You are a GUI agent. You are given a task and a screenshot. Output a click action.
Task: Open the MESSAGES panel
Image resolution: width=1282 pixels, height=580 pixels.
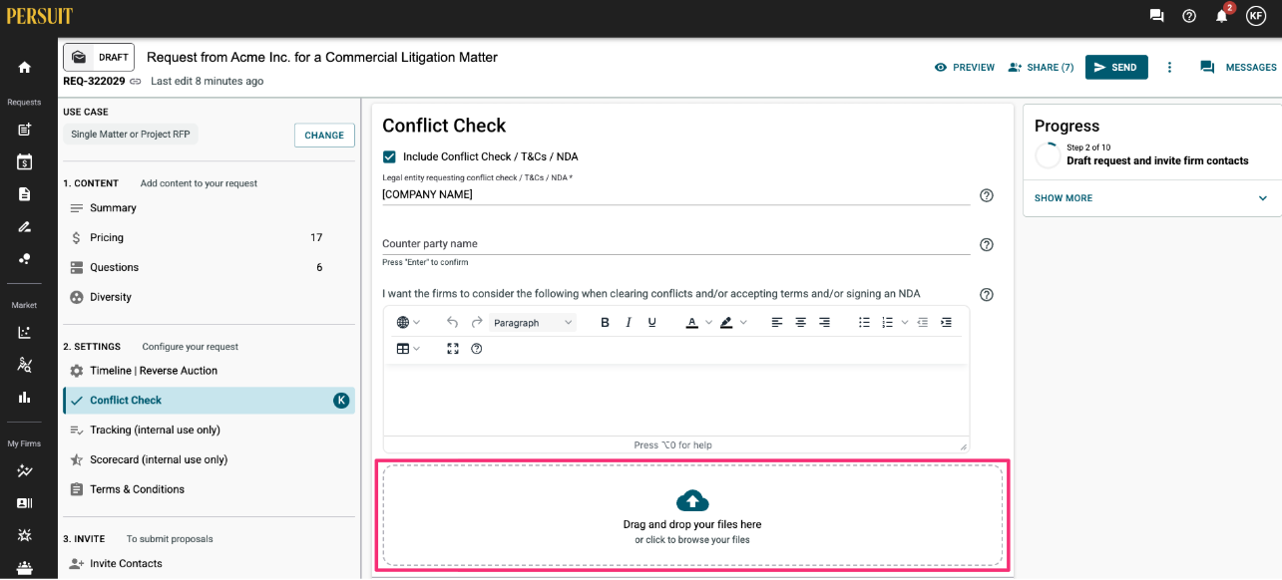tap(1238, 68)
